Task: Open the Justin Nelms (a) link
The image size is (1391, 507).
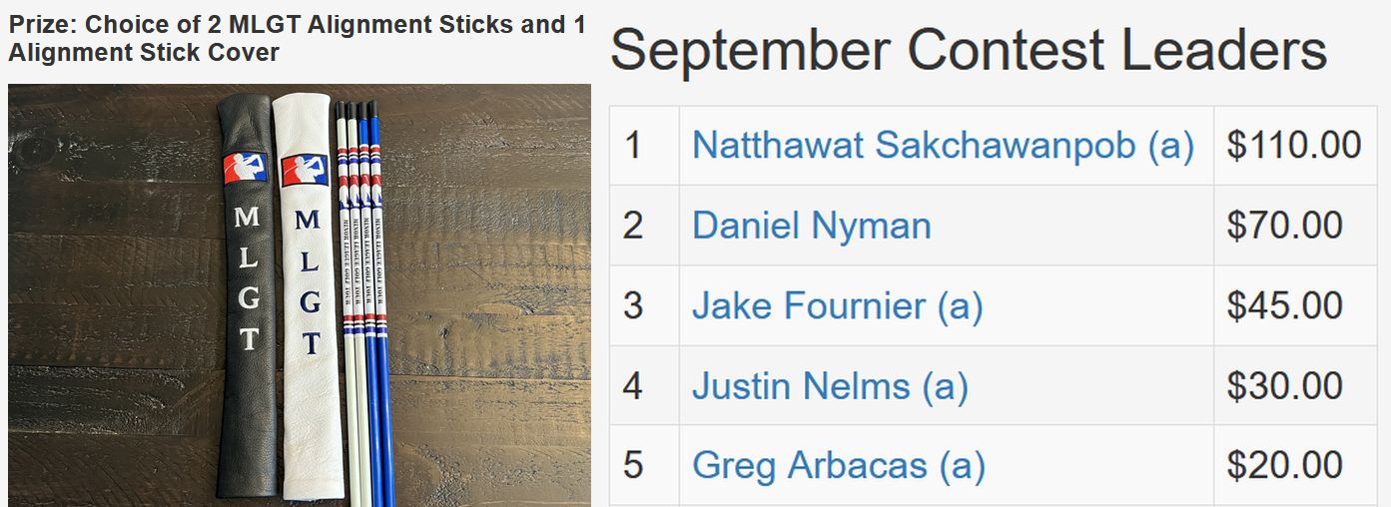Action: 830,385
